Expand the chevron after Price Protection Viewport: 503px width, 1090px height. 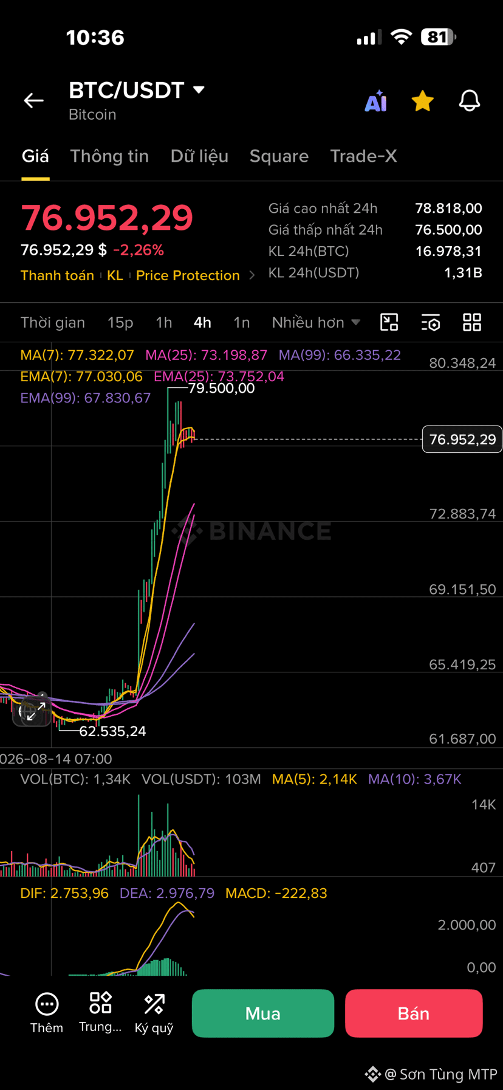coord(252,275)
